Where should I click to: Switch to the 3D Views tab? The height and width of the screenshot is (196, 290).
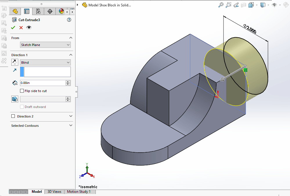click(54, 192)
